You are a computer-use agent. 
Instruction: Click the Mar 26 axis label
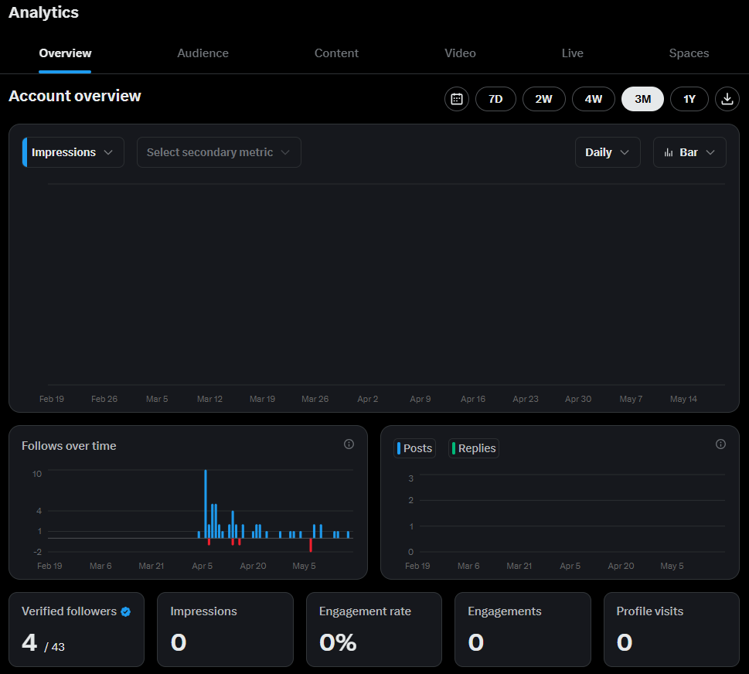tap(315, 399)
